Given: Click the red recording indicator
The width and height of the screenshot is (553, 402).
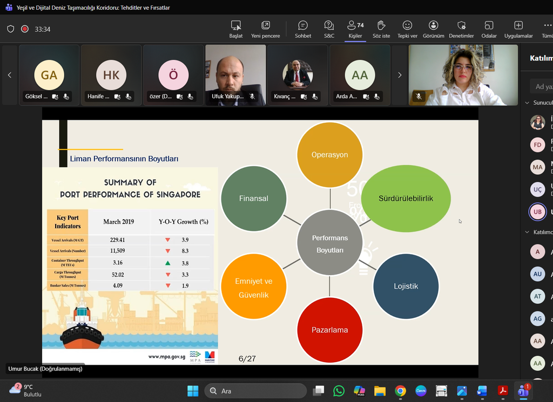Looking at the screenshot, I should point(25,29).
